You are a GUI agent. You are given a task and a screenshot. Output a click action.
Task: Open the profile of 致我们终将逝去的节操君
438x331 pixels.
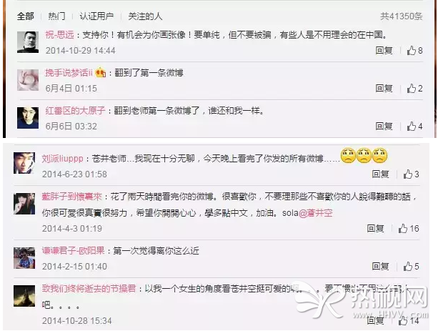coord(89,289)
